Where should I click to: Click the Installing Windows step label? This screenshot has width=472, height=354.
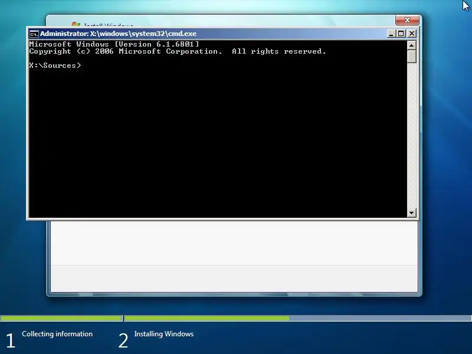164,334
